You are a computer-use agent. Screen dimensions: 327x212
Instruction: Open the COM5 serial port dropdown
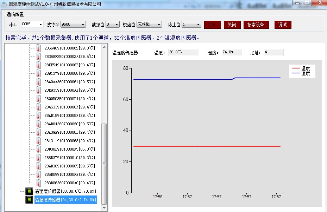coord(40,25)
